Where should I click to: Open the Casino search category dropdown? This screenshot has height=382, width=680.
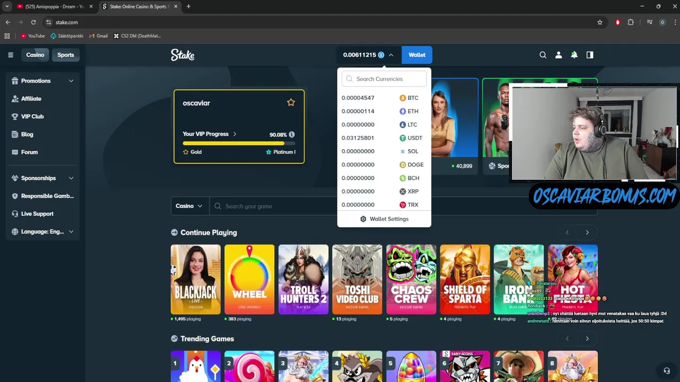(x=190, y=206)
